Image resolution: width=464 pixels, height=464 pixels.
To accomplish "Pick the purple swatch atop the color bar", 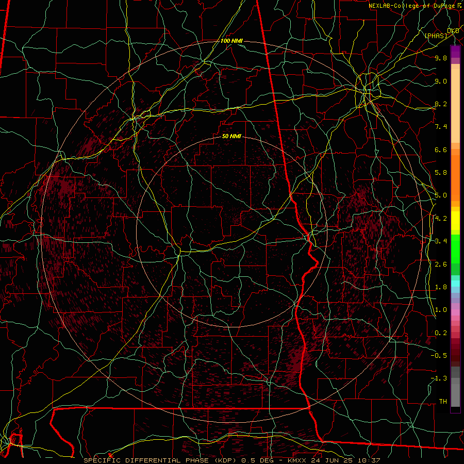I will tap(455, 52).
